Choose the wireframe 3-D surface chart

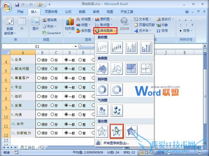[117, 68]
